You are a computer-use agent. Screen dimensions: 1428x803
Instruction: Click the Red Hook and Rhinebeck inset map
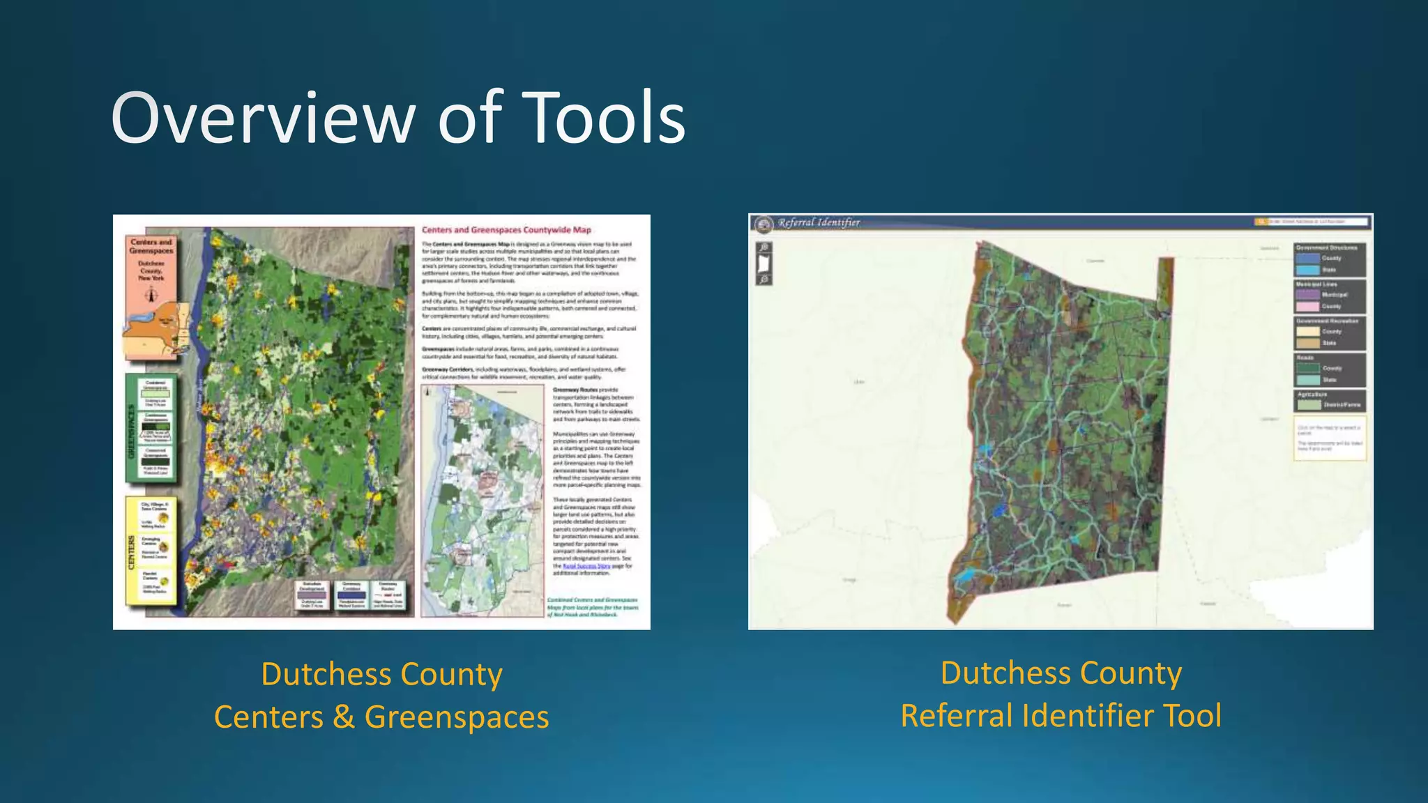point(483,500)
